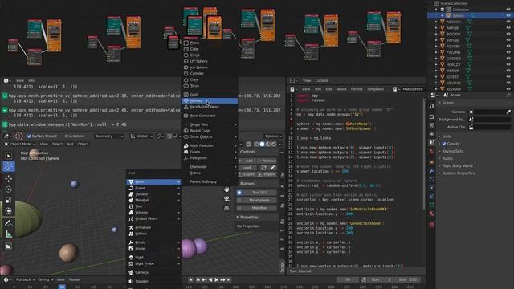
Task: Play the animation forward
Action: coord(216,279)
